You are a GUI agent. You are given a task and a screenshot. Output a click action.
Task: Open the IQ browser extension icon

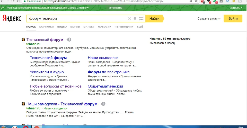(227, 1)
